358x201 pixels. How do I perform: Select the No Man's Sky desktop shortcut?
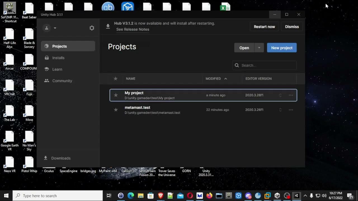point(29,141)
